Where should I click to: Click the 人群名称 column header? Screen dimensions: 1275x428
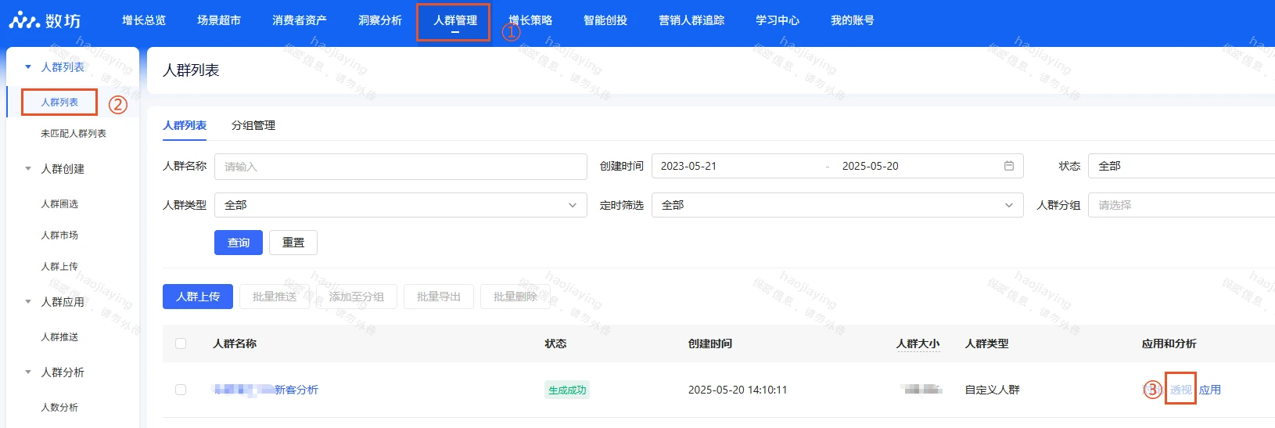click(x=235, y=343)
